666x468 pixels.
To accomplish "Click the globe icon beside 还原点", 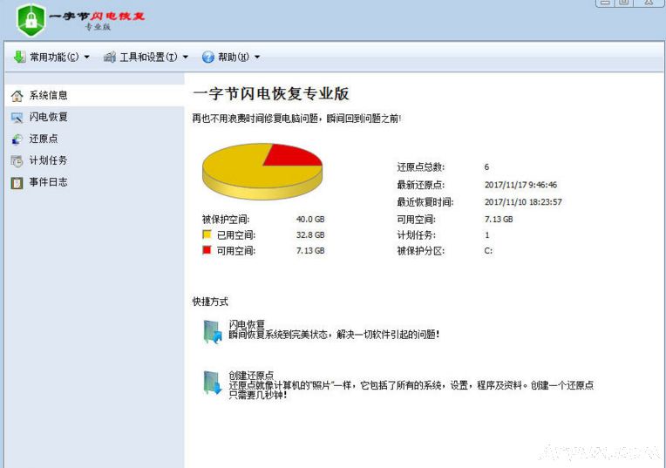I will pyautogui.click(x=17, y=139).
